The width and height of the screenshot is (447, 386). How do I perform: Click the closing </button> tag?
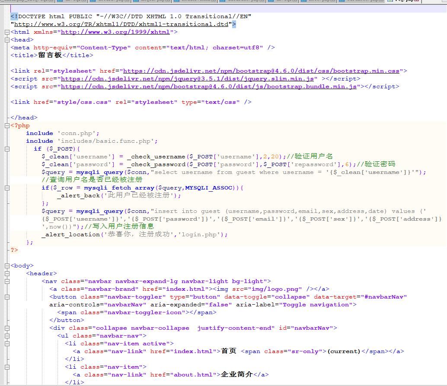pos(67,320)
